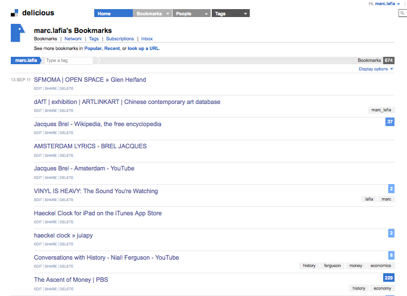Click the VINYL IS HEAVY count badge
The width and height of the screenshot is (407, 296).
tap(391, 189)
